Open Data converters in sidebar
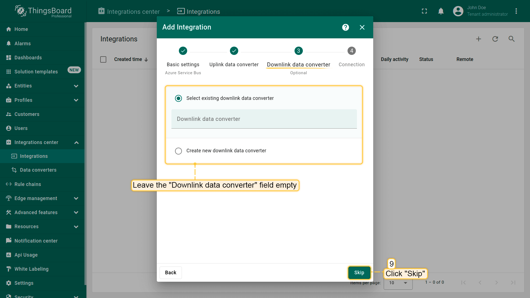Viewport: 530px width, 298px height. click(x=38, y=170)
